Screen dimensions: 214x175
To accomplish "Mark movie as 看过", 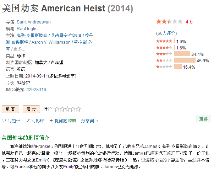I will [x=31, y=109].
